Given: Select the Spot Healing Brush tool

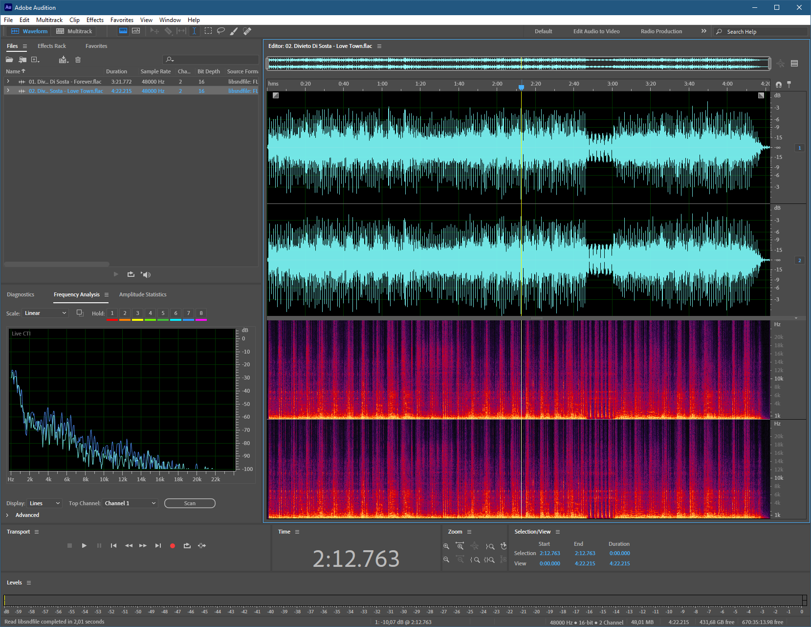Looking at the screenshot, I should 247,31.
